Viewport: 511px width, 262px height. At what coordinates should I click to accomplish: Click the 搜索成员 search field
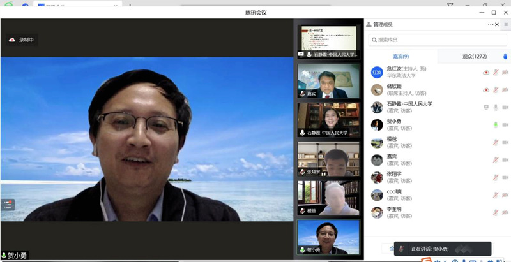(x=438, y=40)
